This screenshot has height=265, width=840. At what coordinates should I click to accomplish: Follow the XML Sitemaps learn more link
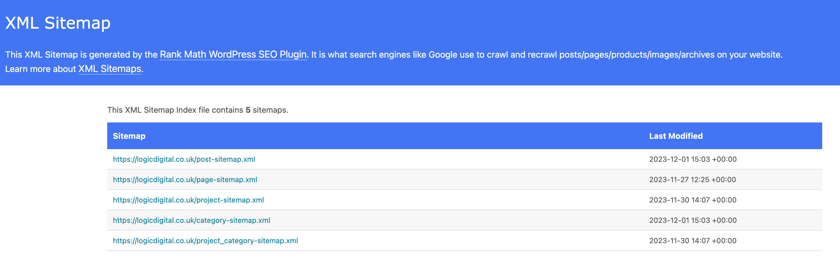tap(110, 69)
